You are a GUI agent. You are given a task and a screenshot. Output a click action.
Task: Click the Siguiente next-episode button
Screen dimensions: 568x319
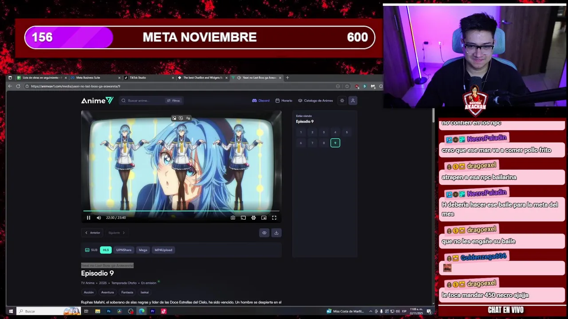[117, 233]
